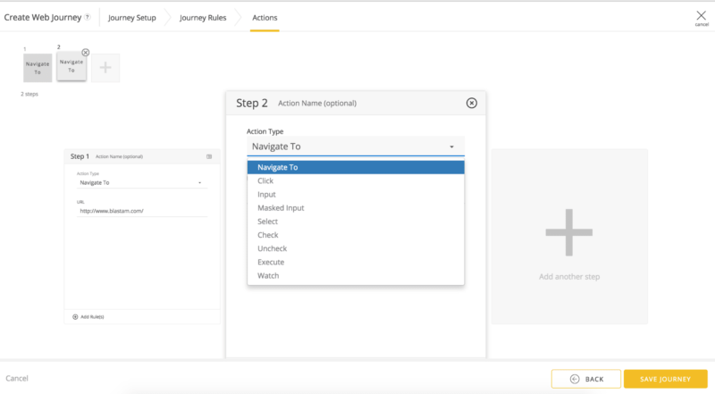Click the help icon beside Create Web Journey
Screen dimensions: 715x394
(88, 17)
